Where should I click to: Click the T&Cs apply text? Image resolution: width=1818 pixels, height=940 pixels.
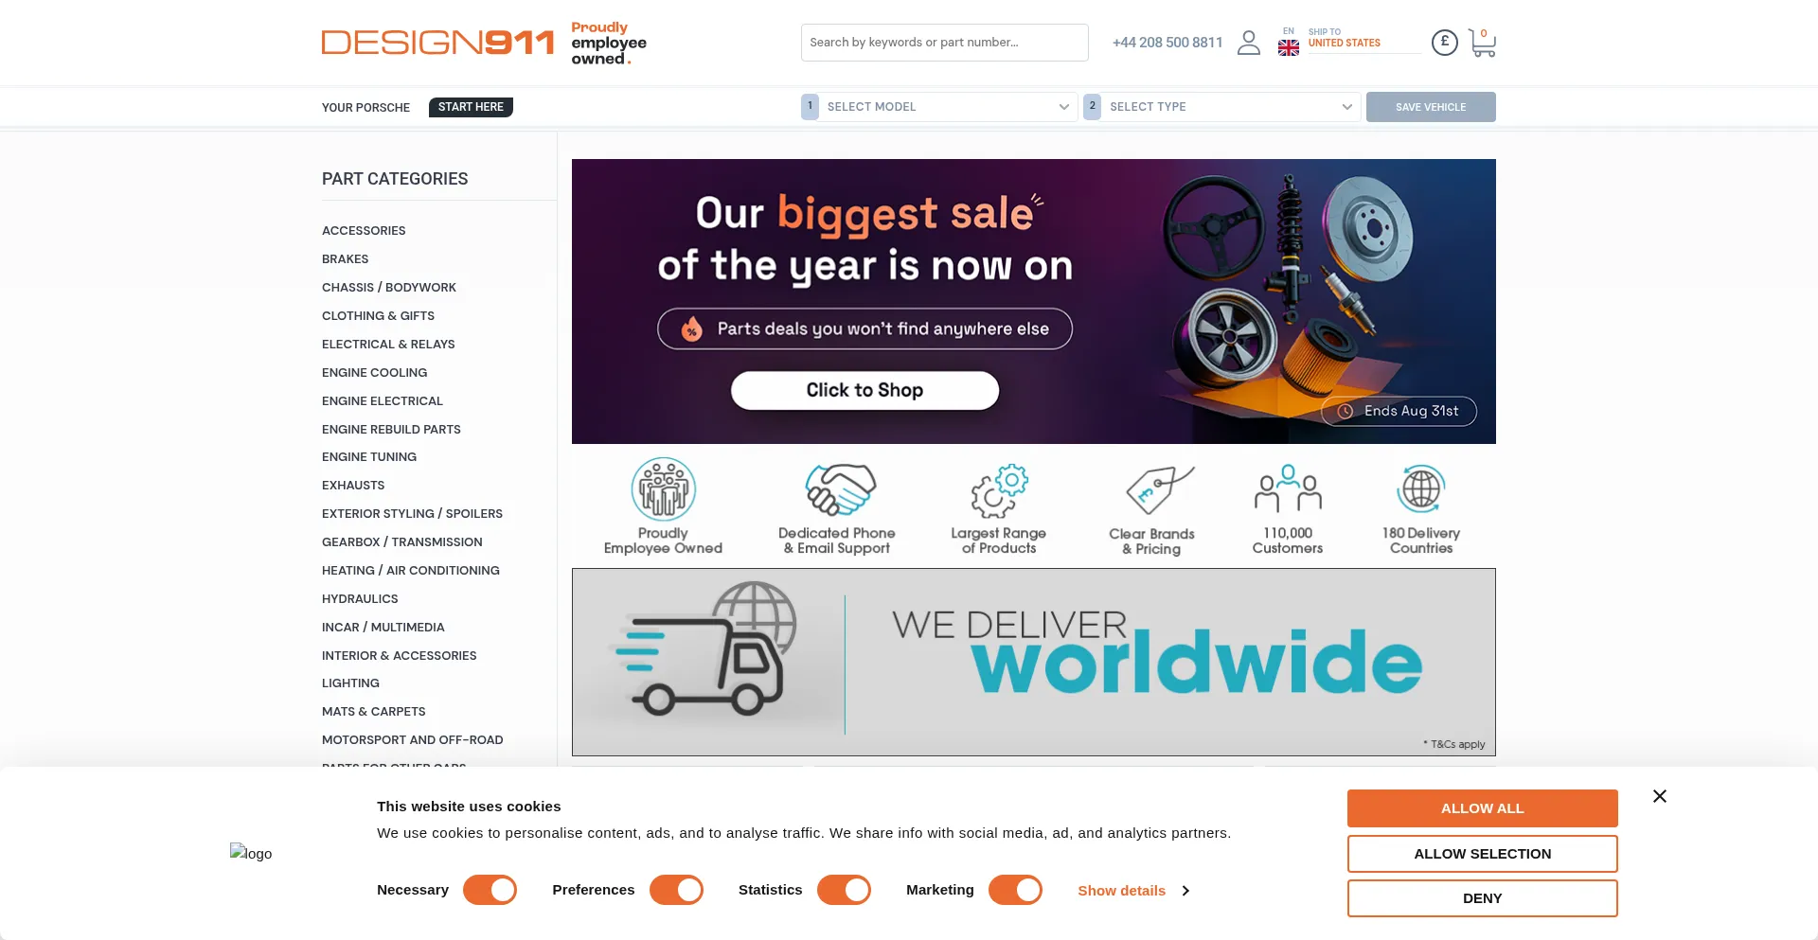point(1454,744)
